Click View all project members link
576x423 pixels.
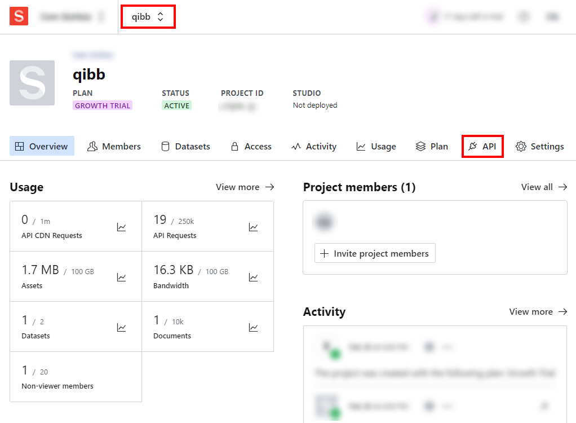[544, 187]
